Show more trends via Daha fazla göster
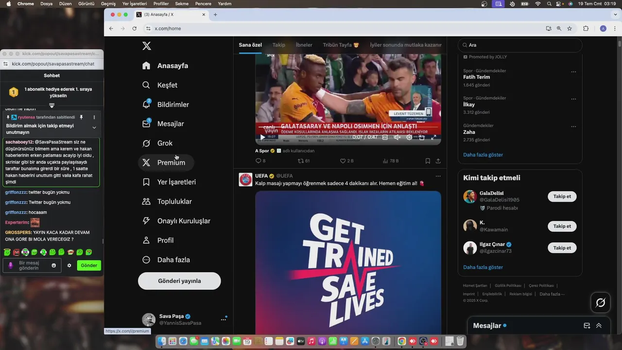Screen dimensions: 622x350 483,155
